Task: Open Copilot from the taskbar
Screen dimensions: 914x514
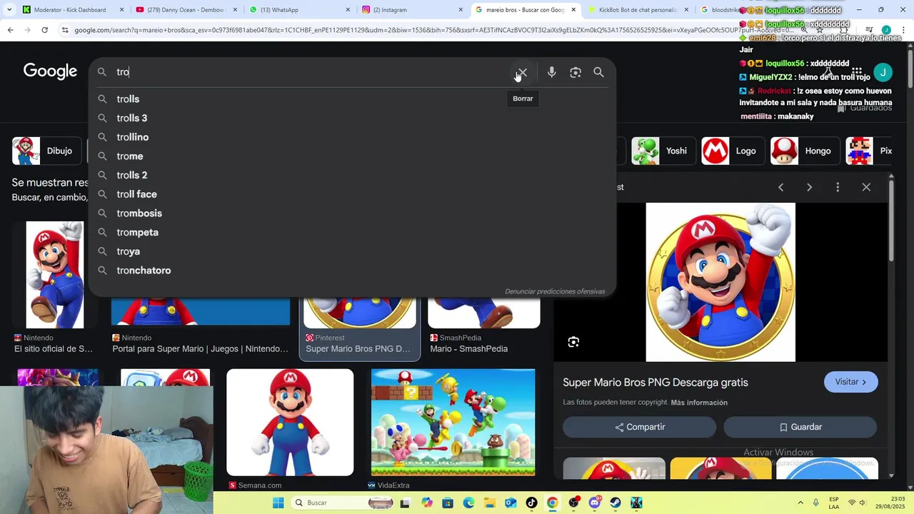Action: pos(427,503)
